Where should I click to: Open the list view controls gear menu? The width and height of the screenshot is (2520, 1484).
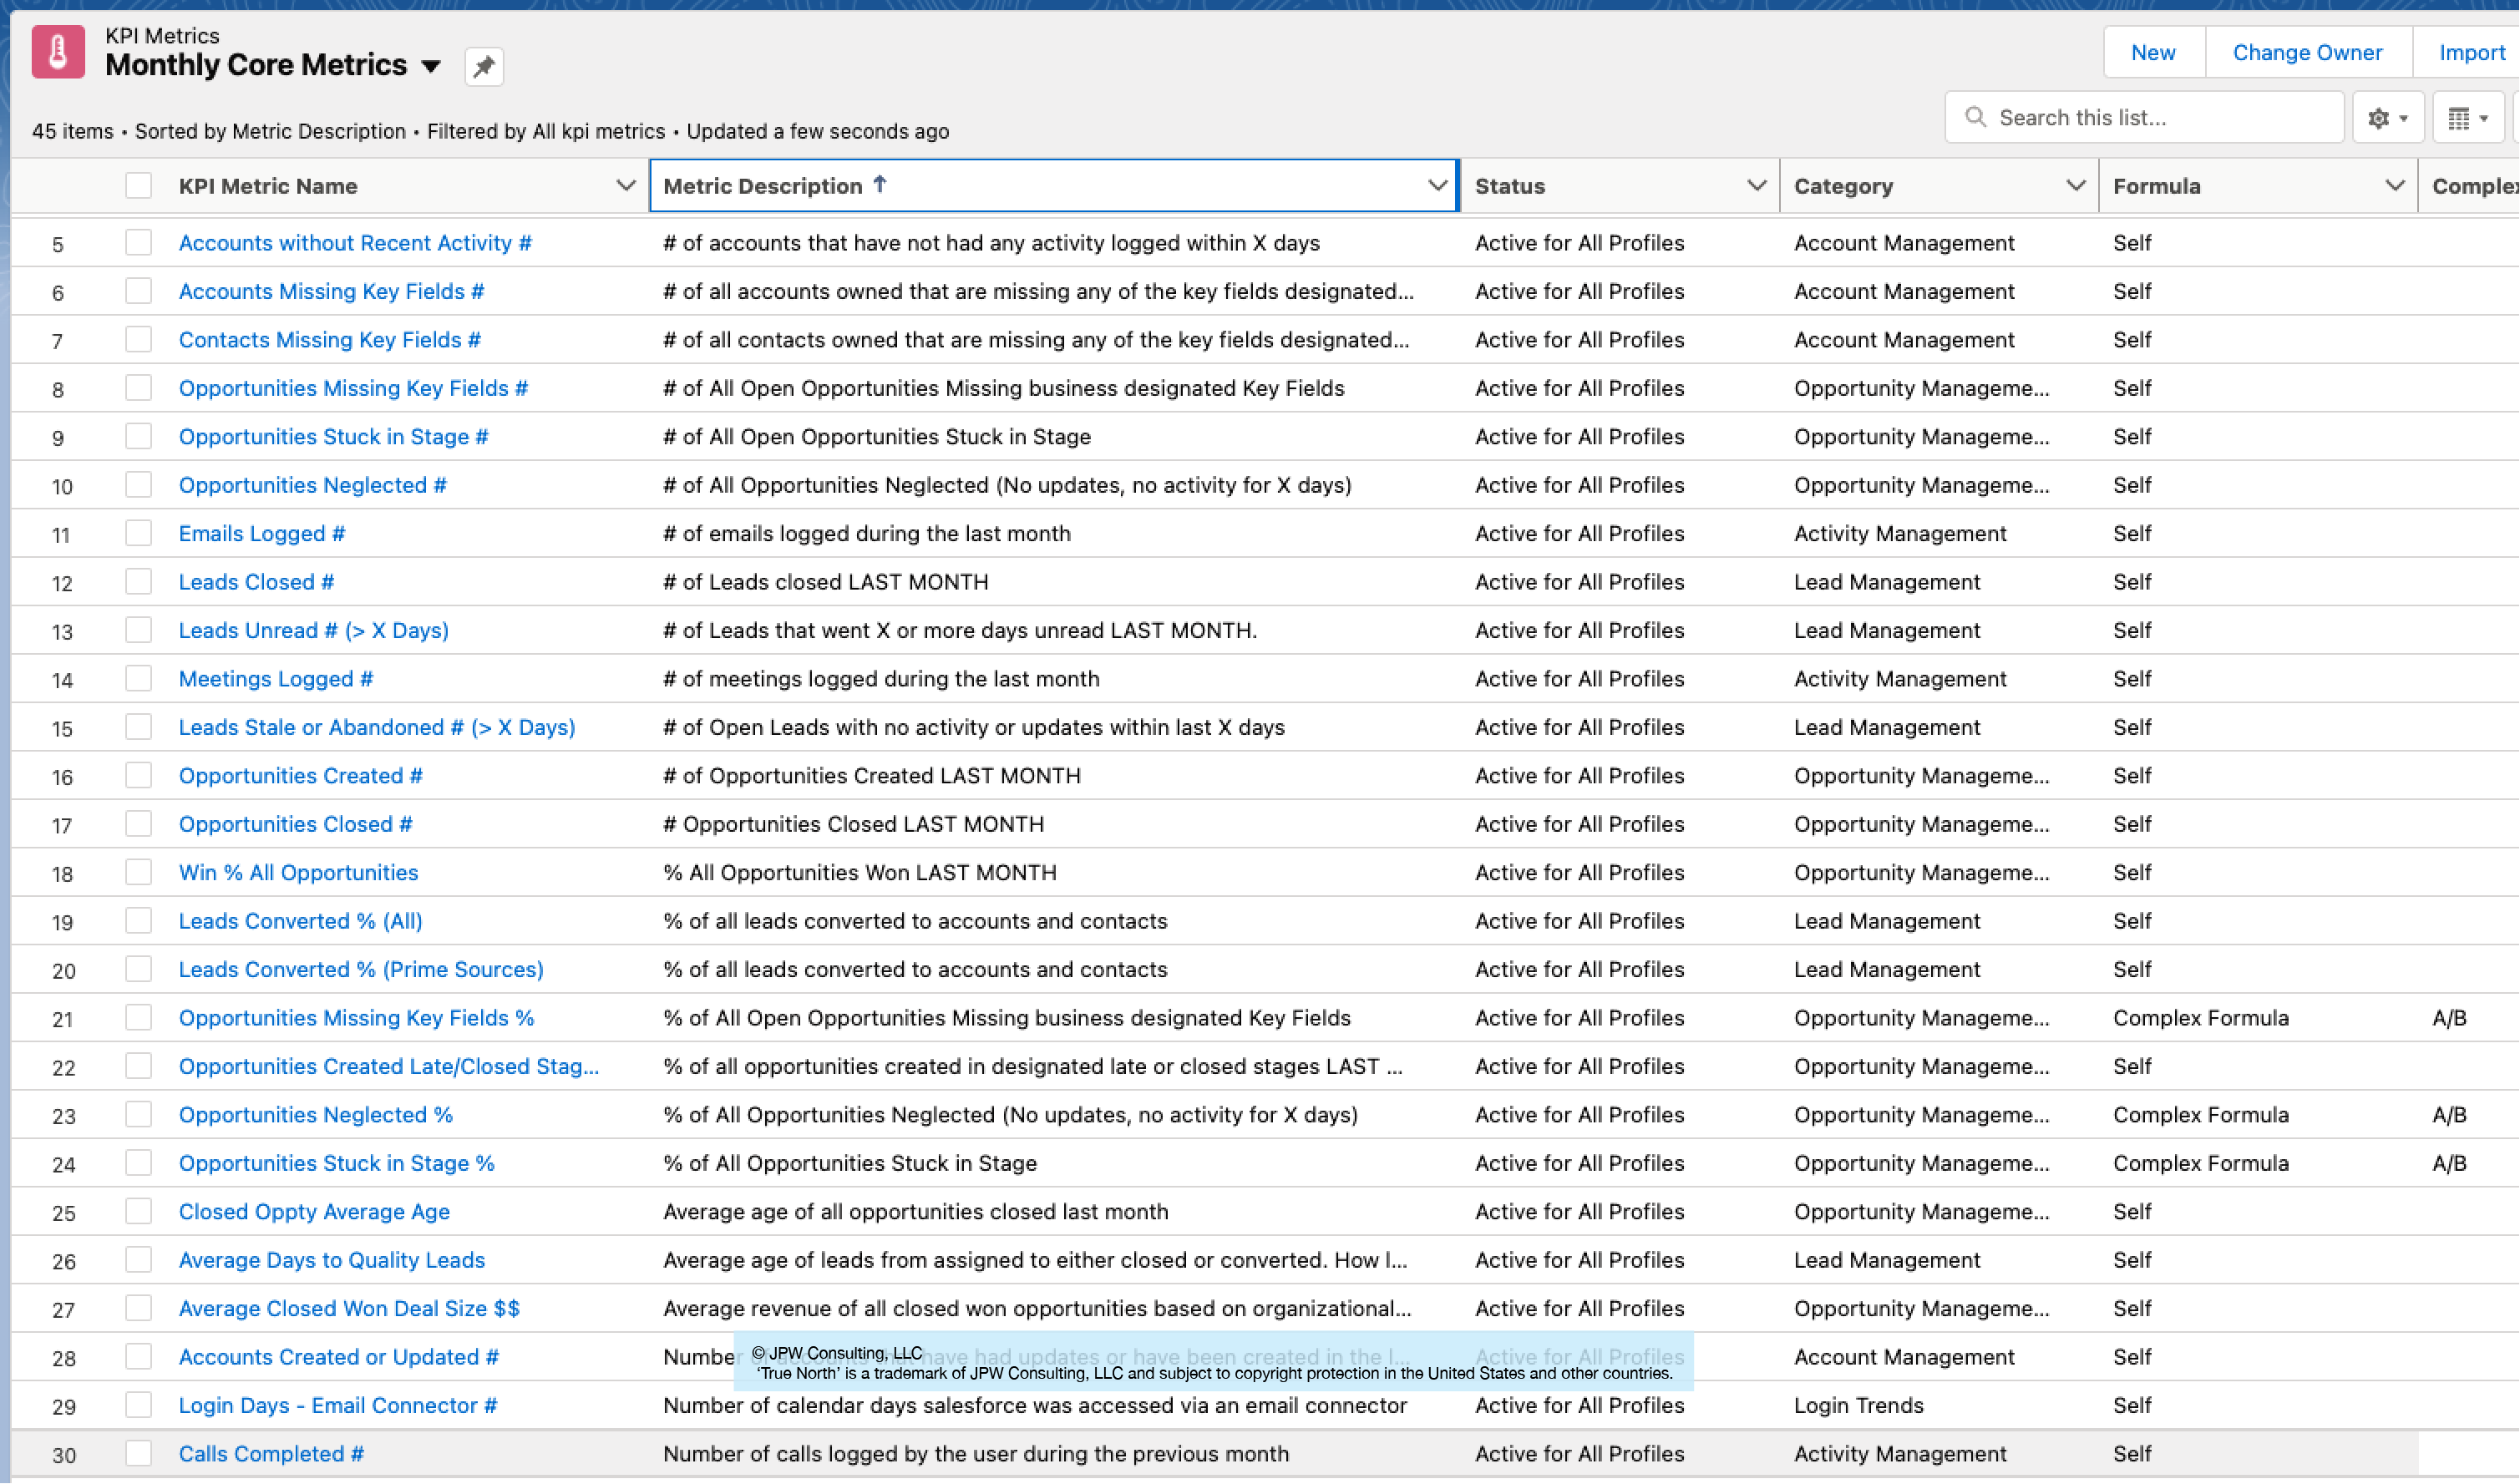[x=2388, y=118]
